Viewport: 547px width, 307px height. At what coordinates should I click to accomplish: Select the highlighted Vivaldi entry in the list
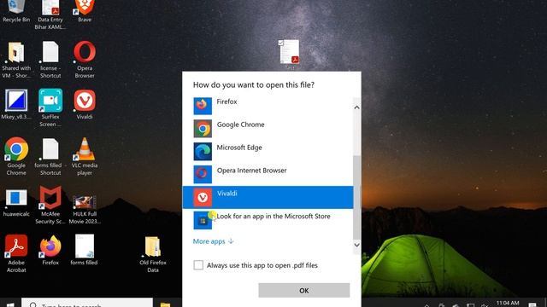coord(268,197)
